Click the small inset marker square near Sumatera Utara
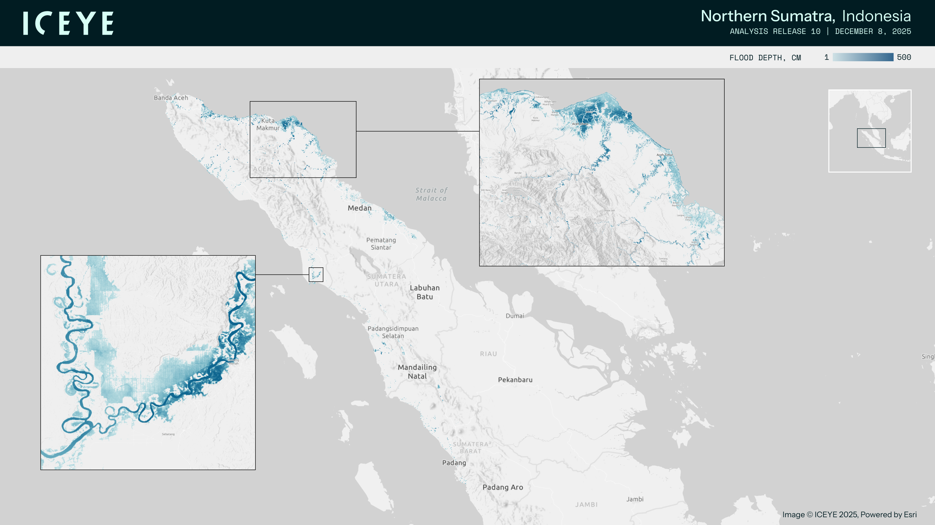This screenshot has height=525, width=935. point(316,274)
